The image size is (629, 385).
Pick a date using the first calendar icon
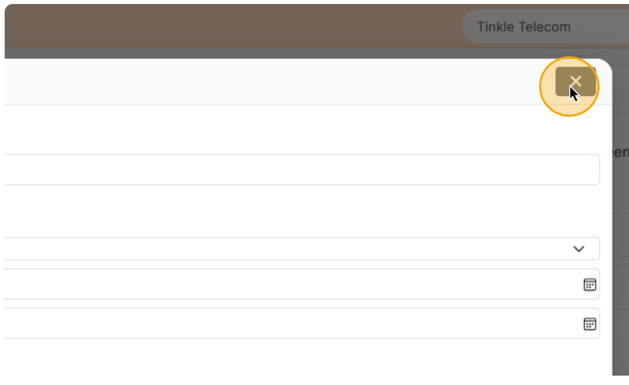(589, 284)
